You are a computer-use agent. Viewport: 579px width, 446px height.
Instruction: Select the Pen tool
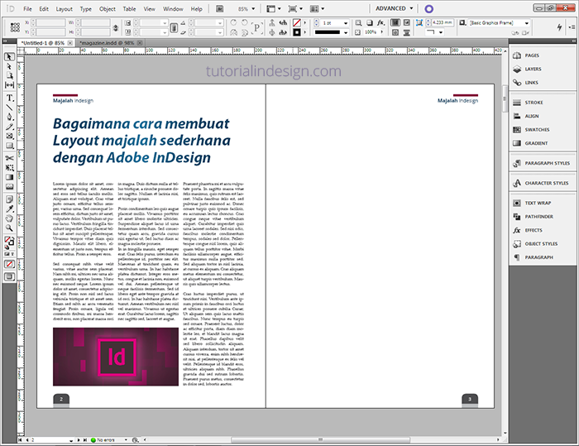point(10,117)
